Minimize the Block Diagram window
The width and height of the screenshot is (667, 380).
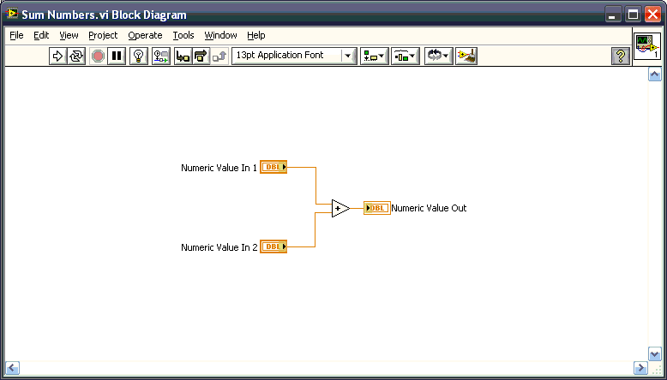coord(612,15)
